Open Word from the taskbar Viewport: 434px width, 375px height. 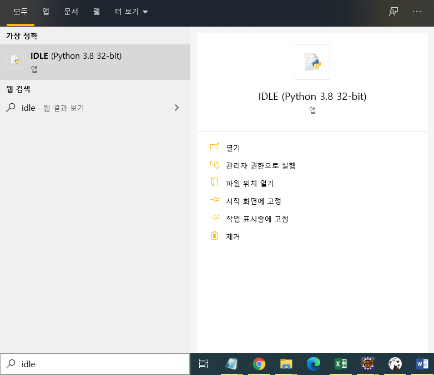click(422, 364)
